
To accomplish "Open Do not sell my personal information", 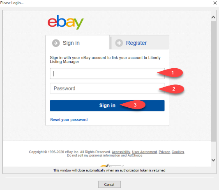I will pos(93,155).
